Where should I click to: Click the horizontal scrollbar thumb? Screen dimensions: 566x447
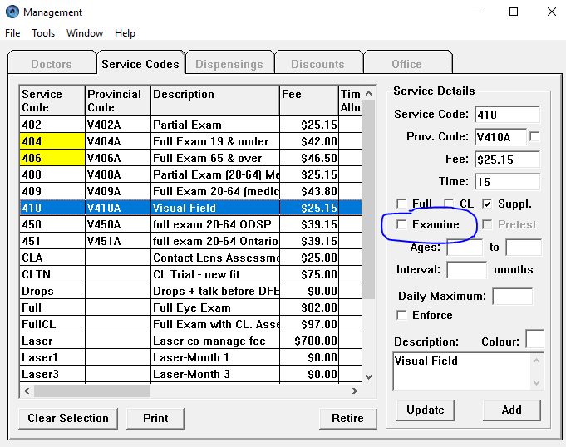pos(92,391)
